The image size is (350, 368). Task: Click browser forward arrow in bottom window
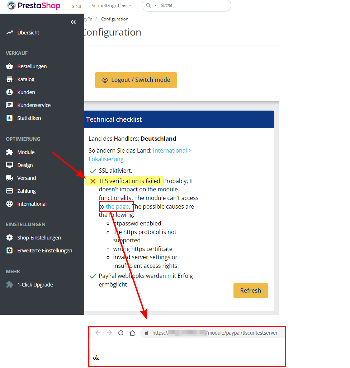(x=109, y=333)
